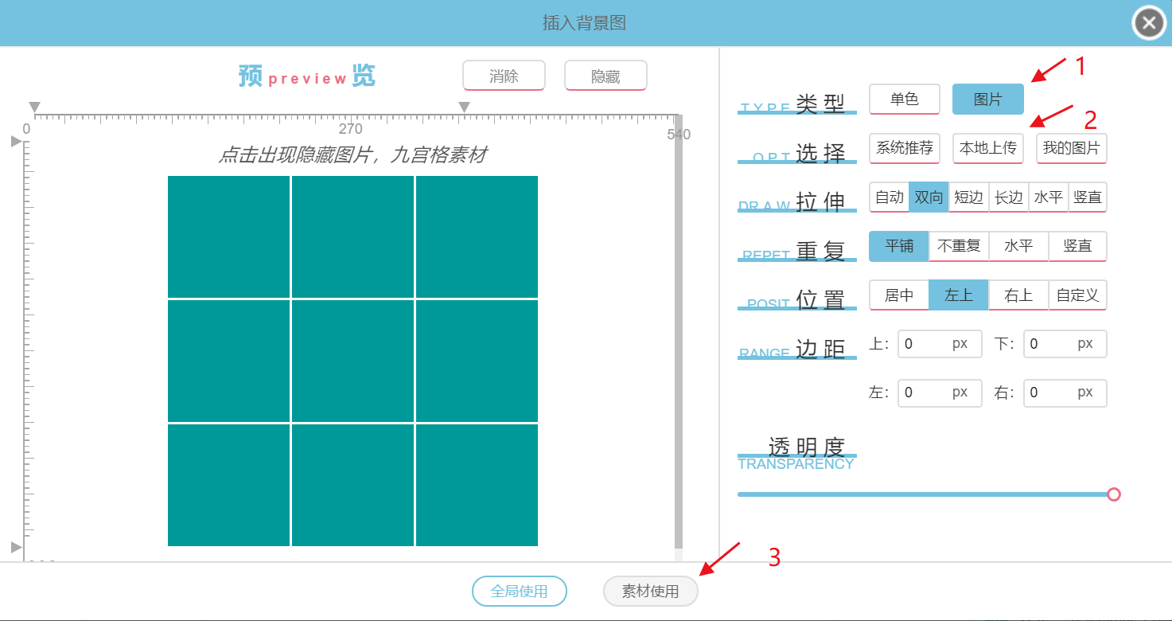Set position to 右上 top right
Viewport: 1172px width, 621px height.
[x=1018, y=295]
